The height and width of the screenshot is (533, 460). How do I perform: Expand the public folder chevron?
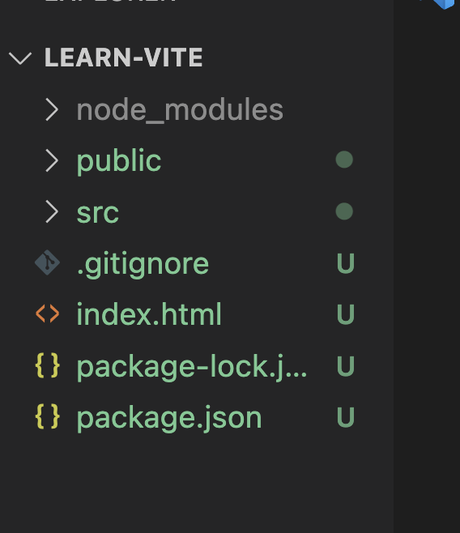point(52,160)
